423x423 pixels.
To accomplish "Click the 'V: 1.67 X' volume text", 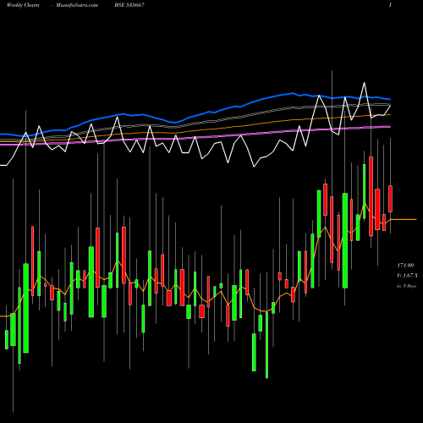I will pyautogui.click(x=407, y=276).
